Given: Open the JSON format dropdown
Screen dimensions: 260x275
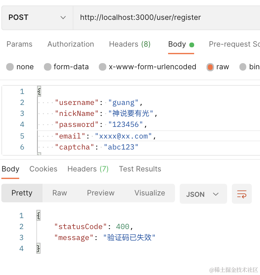Looking at the screenshot, I should [203, 194].
